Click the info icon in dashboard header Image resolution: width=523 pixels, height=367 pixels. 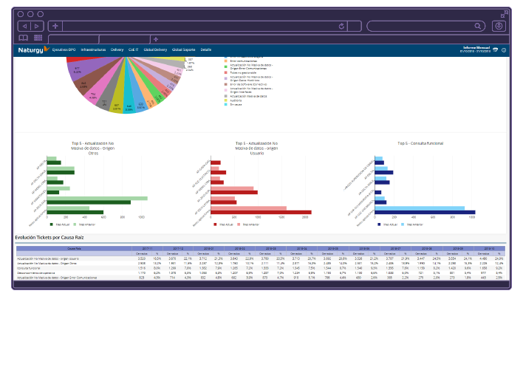tap(504, 50)
